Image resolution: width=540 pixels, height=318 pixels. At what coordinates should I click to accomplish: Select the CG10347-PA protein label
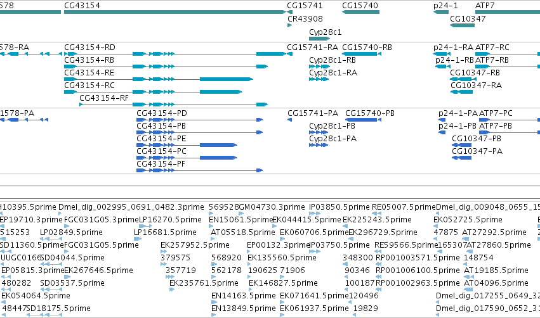coord(477,151)
